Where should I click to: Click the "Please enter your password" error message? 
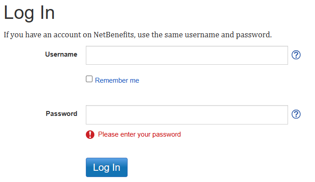[139, 134]
